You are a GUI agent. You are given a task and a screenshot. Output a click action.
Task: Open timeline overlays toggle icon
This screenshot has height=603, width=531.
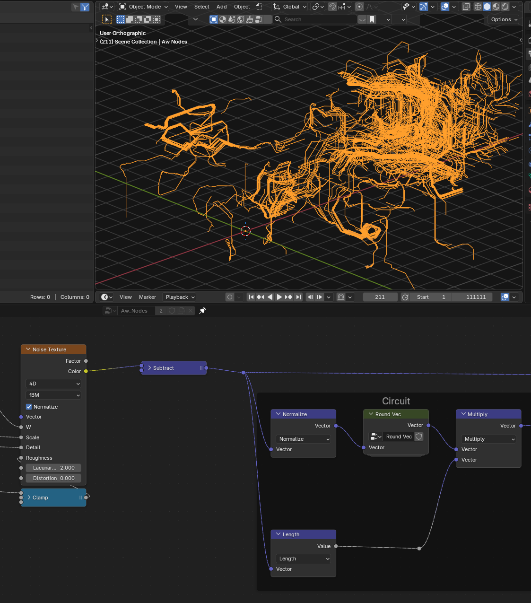coord(505,297)
